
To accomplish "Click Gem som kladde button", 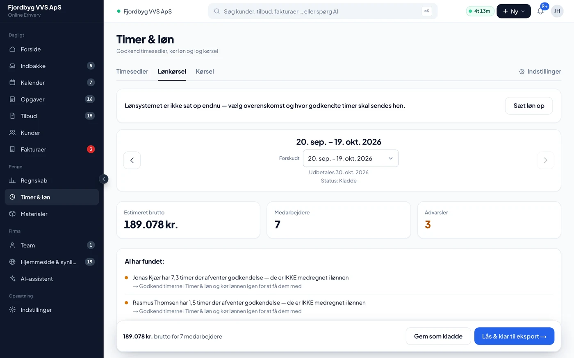I will (438, 336).
